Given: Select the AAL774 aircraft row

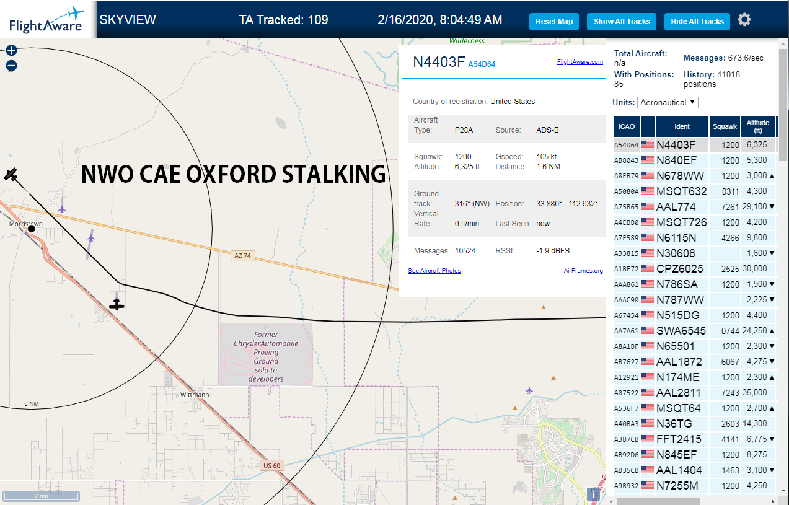Looking at the screenshot, I should pyautogui.click(x=694, y=207).
